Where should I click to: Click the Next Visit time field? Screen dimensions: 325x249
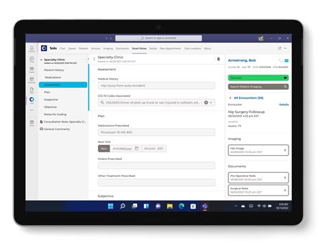click(x=154, y=149)
